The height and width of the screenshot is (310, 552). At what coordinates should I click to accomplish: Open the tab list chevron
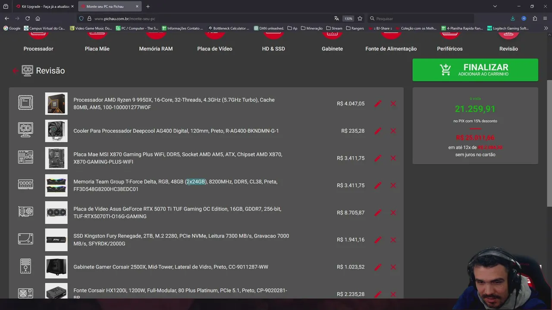pos(495,6)
